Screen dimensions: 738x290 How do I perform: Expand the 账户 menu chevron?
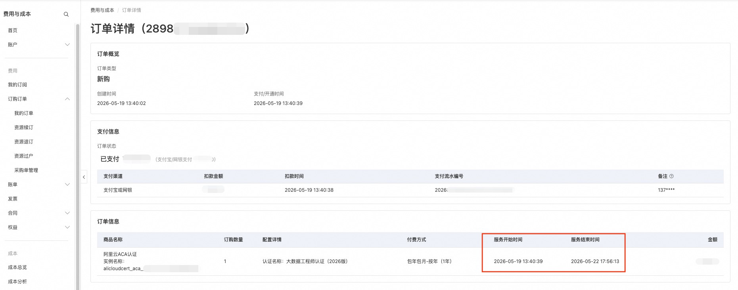67,45
